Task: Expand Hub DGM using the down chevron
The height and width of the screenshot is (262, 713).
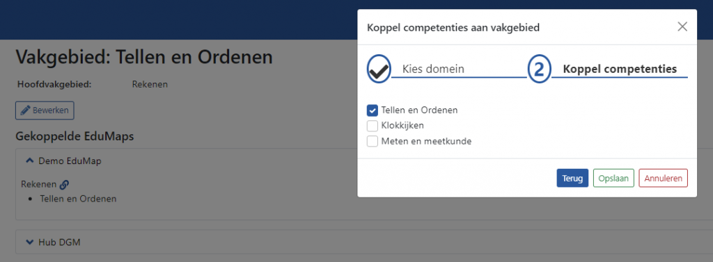Action: pyautogui.click(x=31, y=242)
